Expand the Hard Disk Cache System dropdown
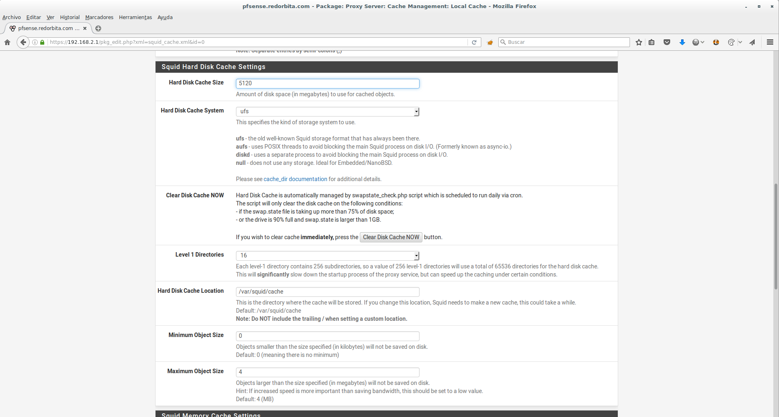The image size is (779, 417). point(327,111)
